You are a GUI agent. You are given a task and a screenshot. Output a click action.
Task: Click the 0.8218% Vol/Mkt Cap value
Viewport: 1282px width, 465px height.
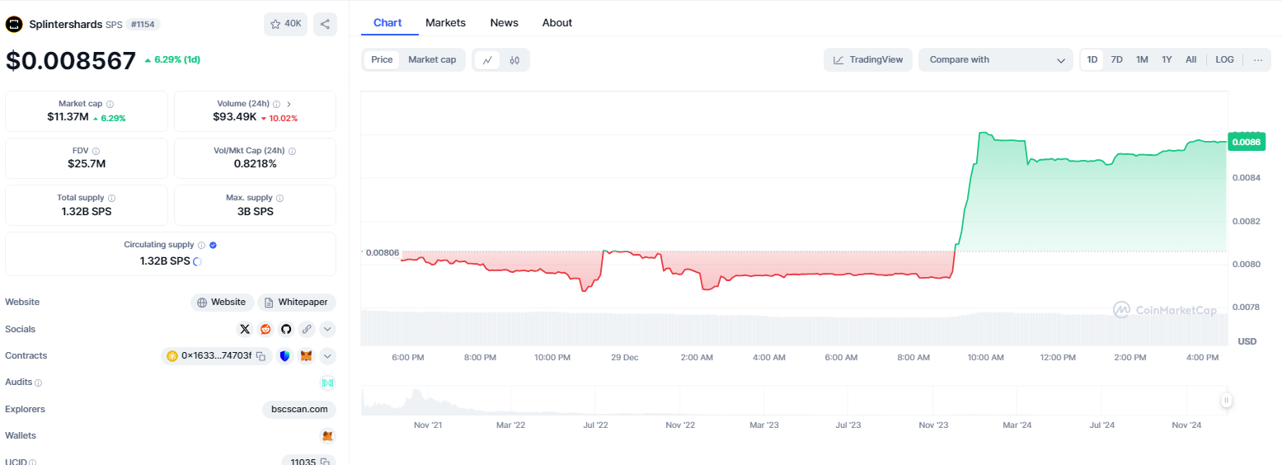click(256, 164)
